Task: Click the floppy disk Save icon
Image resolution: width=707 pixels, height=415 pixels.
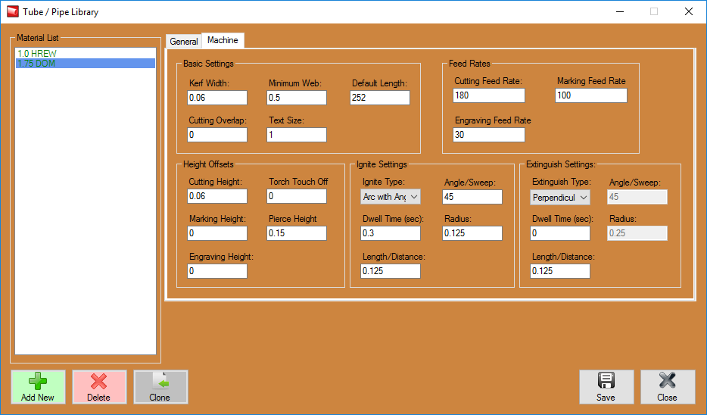Action: (x=606, y=381)
